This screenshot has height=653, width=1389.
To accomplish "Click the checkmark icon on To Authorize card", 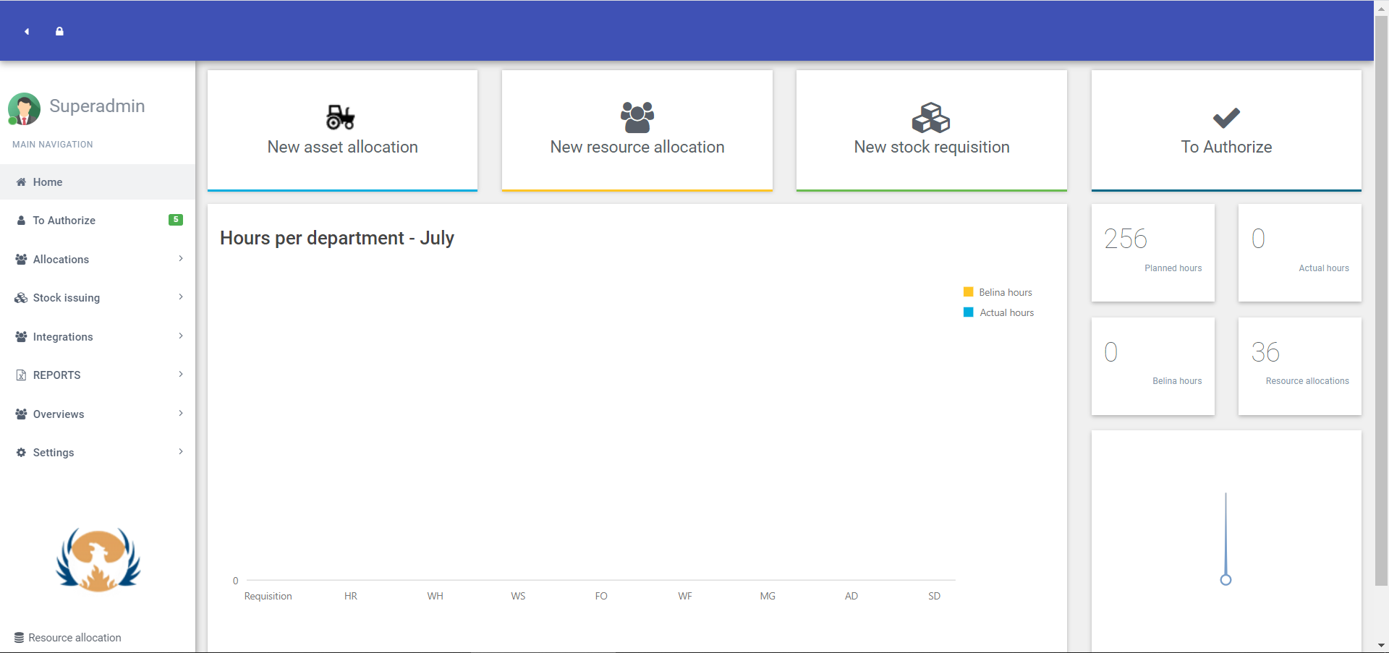I will (x=1226, y=118).
